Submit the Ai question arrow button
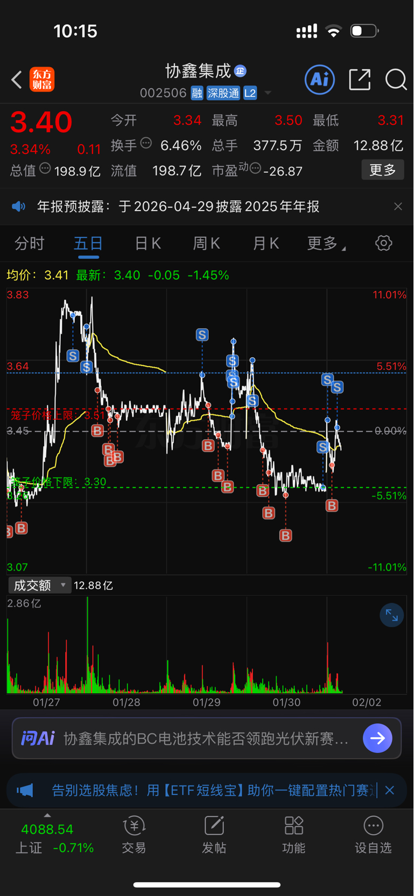414x896 pixels. (x=377, y=738)
